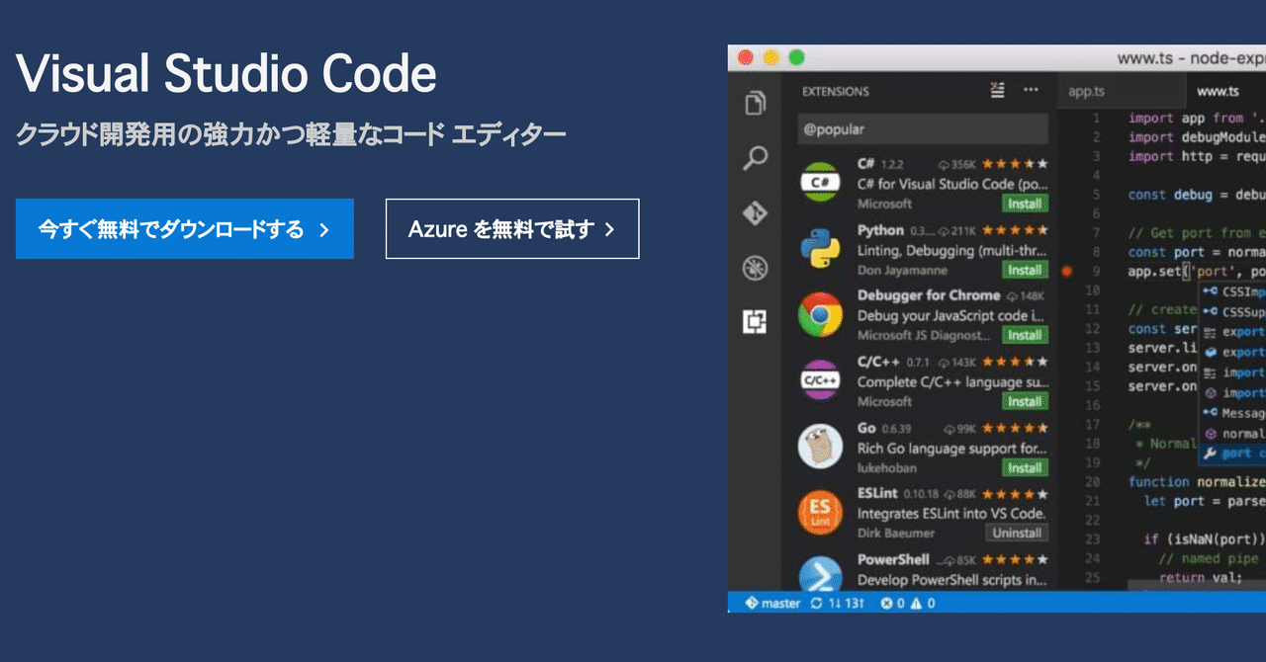Click Don Jayamanne publisher name

pyautogui.click(x=902, y=270)
